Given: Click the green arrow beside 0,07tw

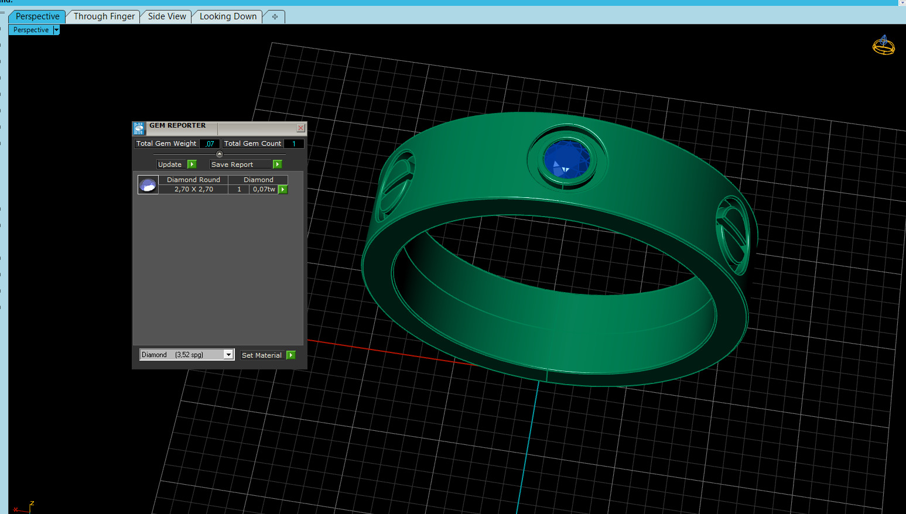Looking at the screenshot, I should (283, 189).
